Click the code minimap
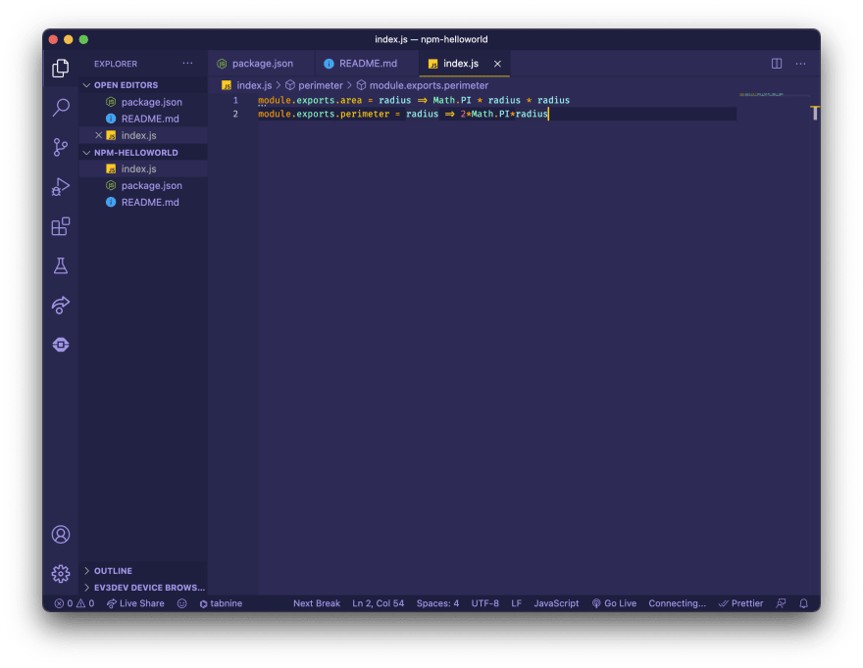 pos(761,95)
